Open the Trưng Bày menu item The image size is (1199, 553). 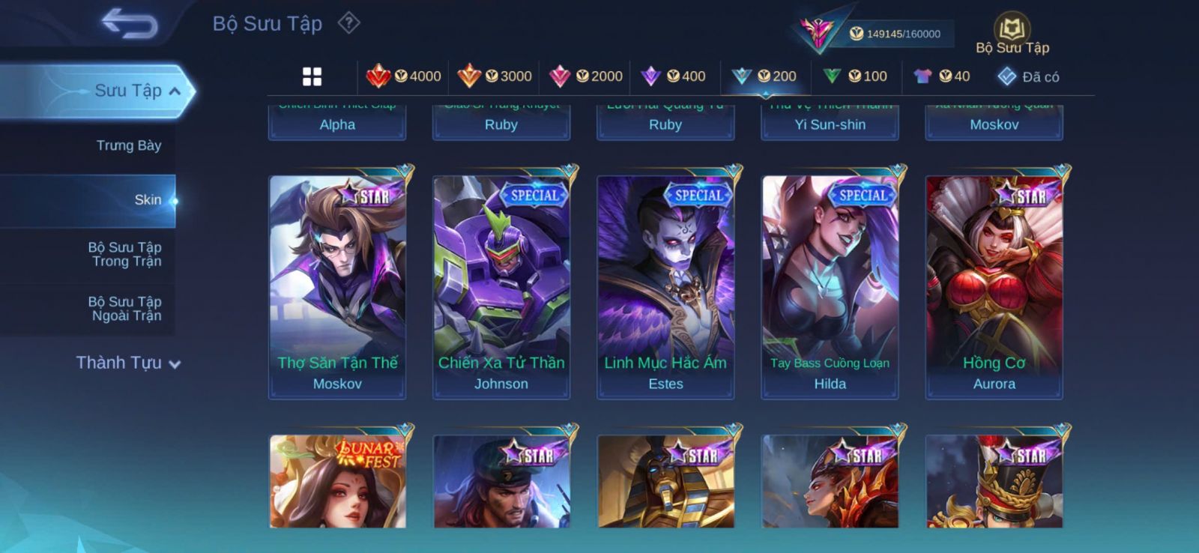pos(129,145)
